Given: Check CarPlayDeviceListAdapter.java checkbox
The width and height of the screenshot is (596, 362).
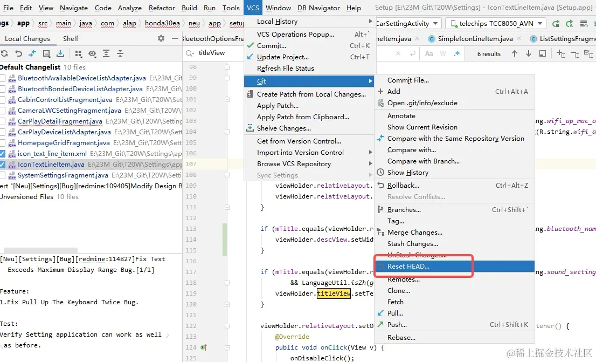Looking at the screenshot, I should [x=2, y=132].
